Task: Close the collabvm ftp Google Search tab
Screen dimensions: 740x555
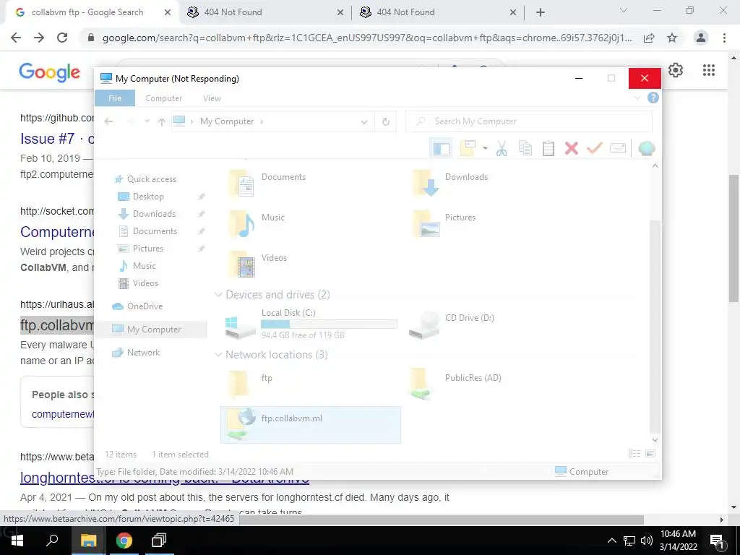Action: (167, 13)
